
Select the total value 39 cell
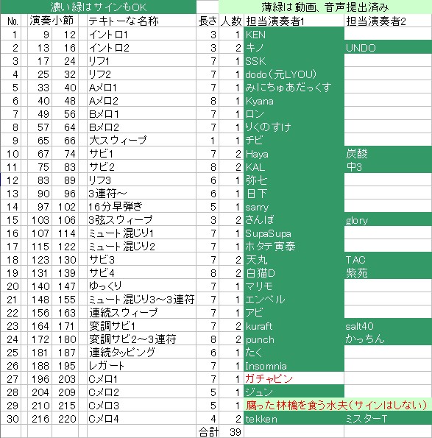click(x=231, y=431)
